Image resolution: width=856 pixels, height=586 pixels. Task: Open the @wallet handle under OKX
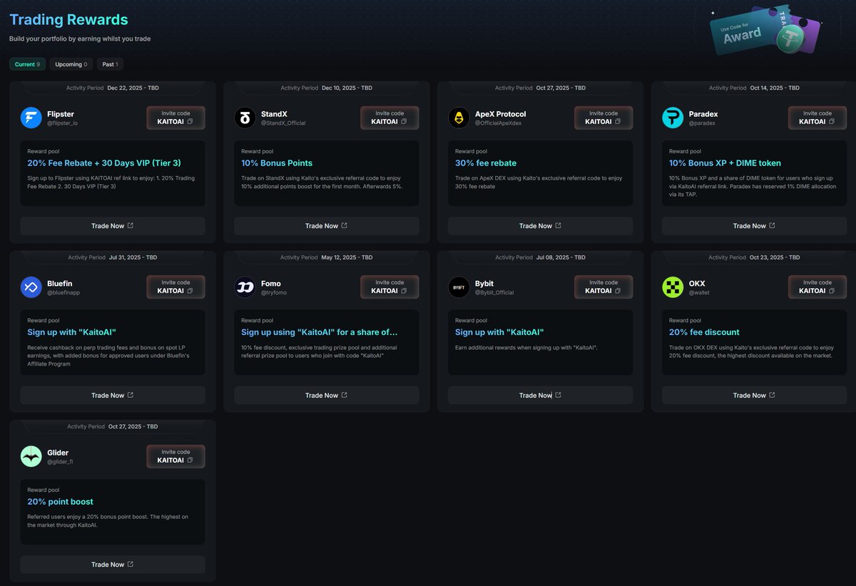coord(699,292)
